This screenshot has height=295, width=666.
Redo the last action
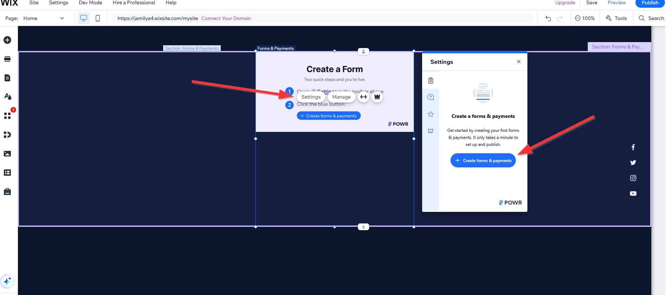[x=560, y=18]
